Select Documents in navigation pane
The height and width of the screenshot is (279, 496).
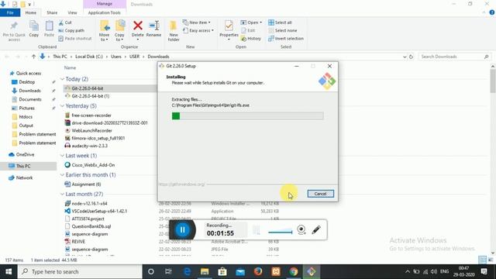point(29,99)
